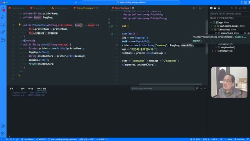Image resolution: width=250 pixels, height=141 pixels.
Task: Start Live Share from the status bar
Action: coord(27,139)
